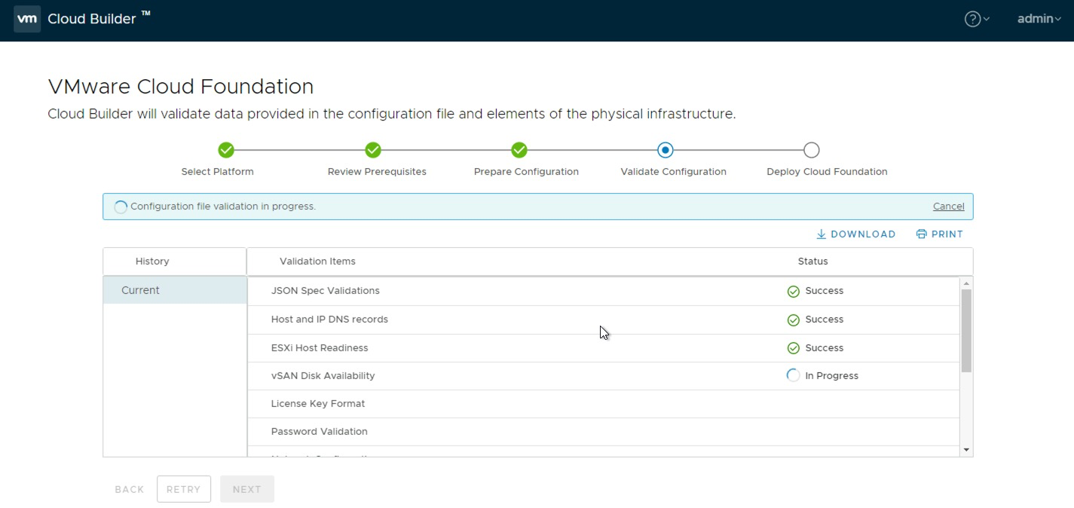Image resolution: width=1074 pixels, height=508 pixels.
Task: Print the validation results
Action: 940,234
